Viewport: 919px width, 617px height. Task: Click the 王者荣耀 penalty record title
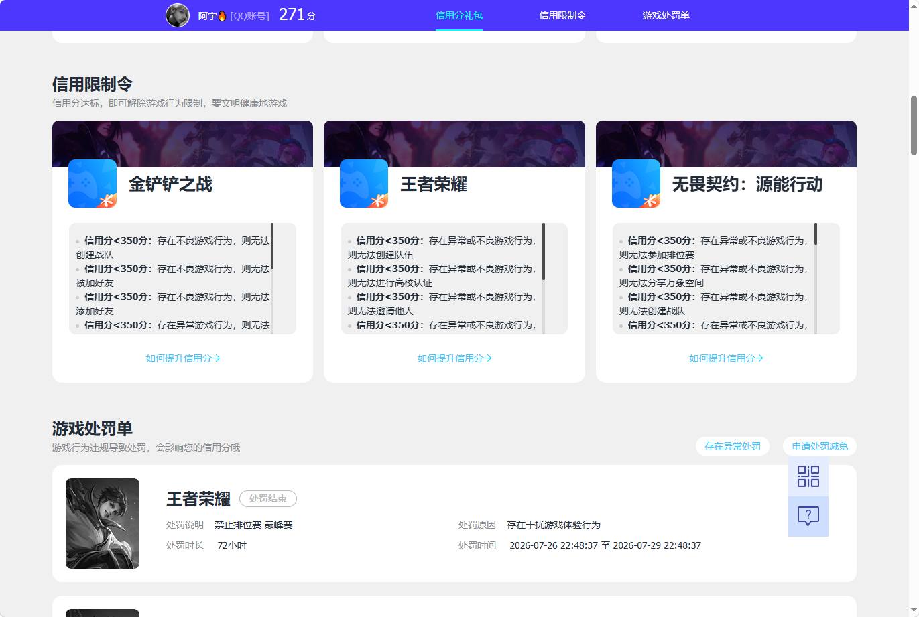[198, 499]
